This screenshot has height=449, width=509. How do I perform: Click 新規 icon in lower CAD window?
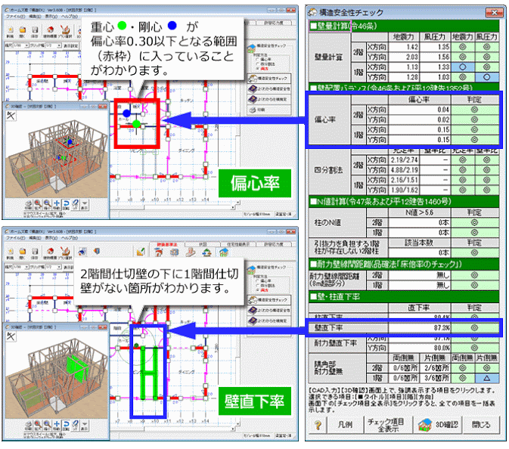11,252
